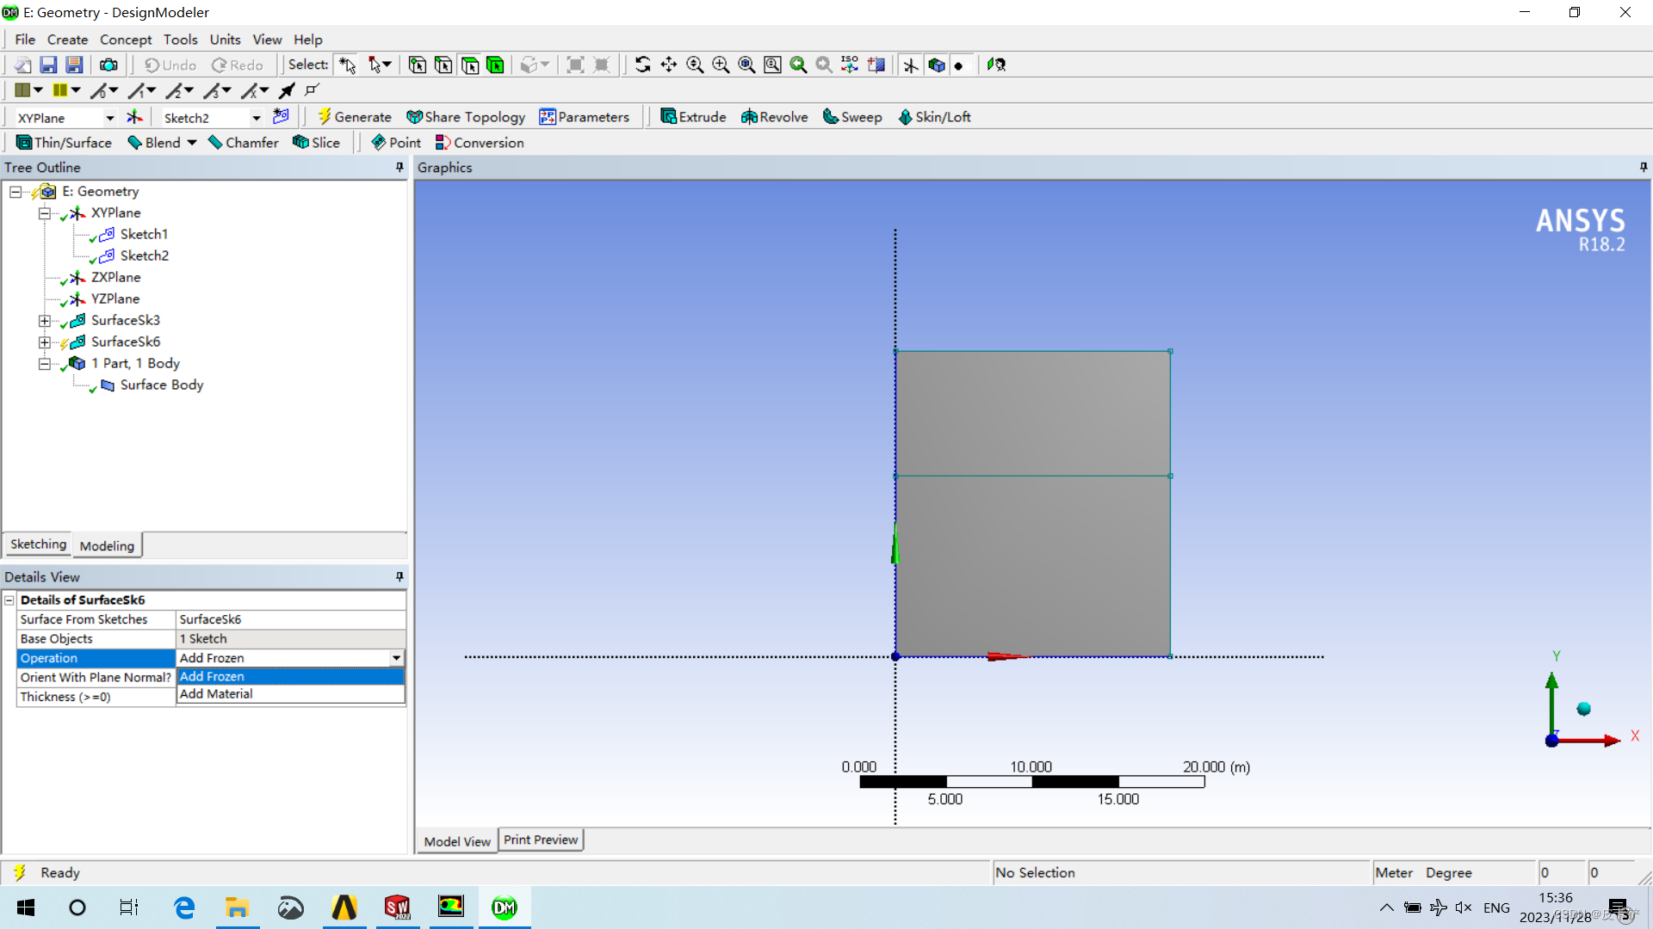The height and width of the screenshot is (929, 1653).
Task: Click the Share Topology button
Action: (466, 116)
